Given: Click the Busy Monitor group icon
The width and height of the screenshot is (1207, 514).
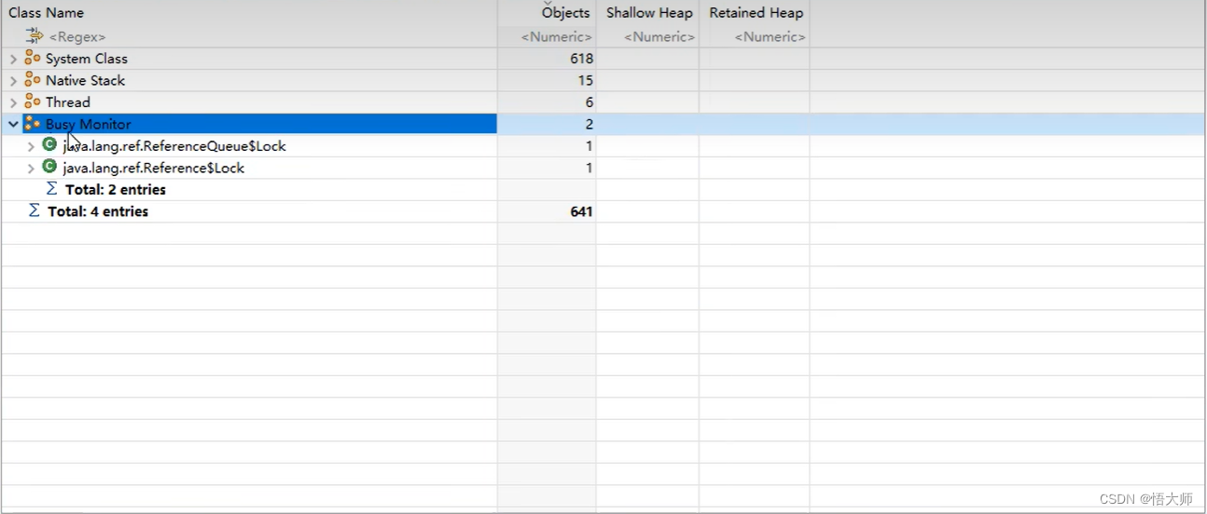Looking at the screenshot, I should [33, 123].
